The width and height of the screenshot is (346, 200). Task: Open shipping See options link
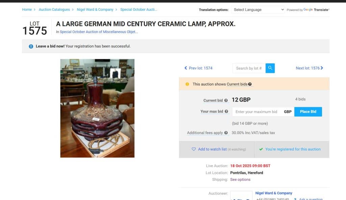click(x=240, y=179)
